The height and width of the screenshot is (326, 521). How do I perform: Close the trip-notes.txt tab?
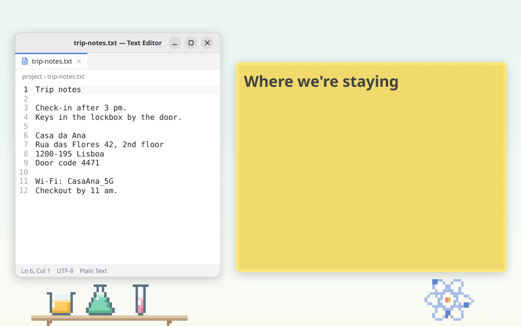point(79,61)
